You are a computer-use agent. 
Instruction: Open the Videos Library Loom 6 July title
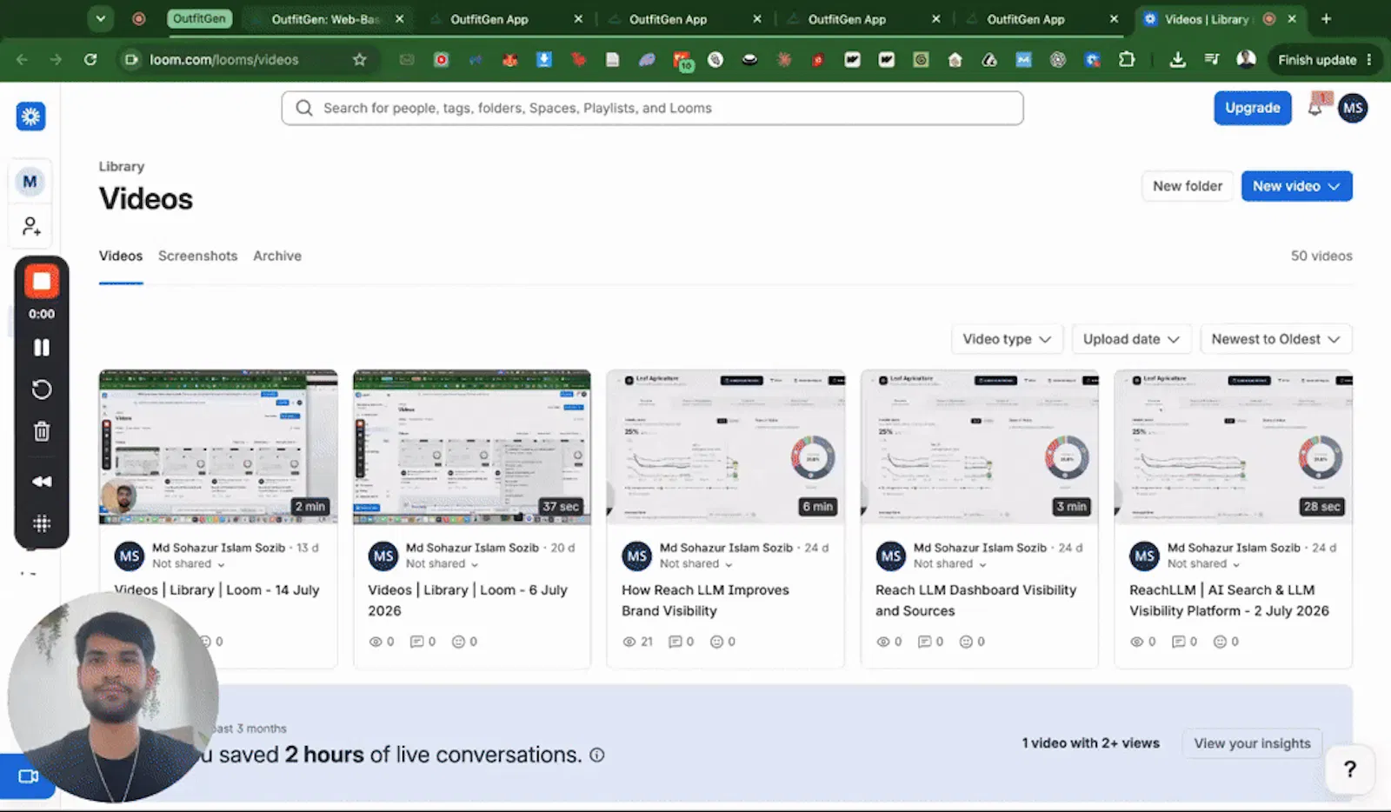(468, 601)
